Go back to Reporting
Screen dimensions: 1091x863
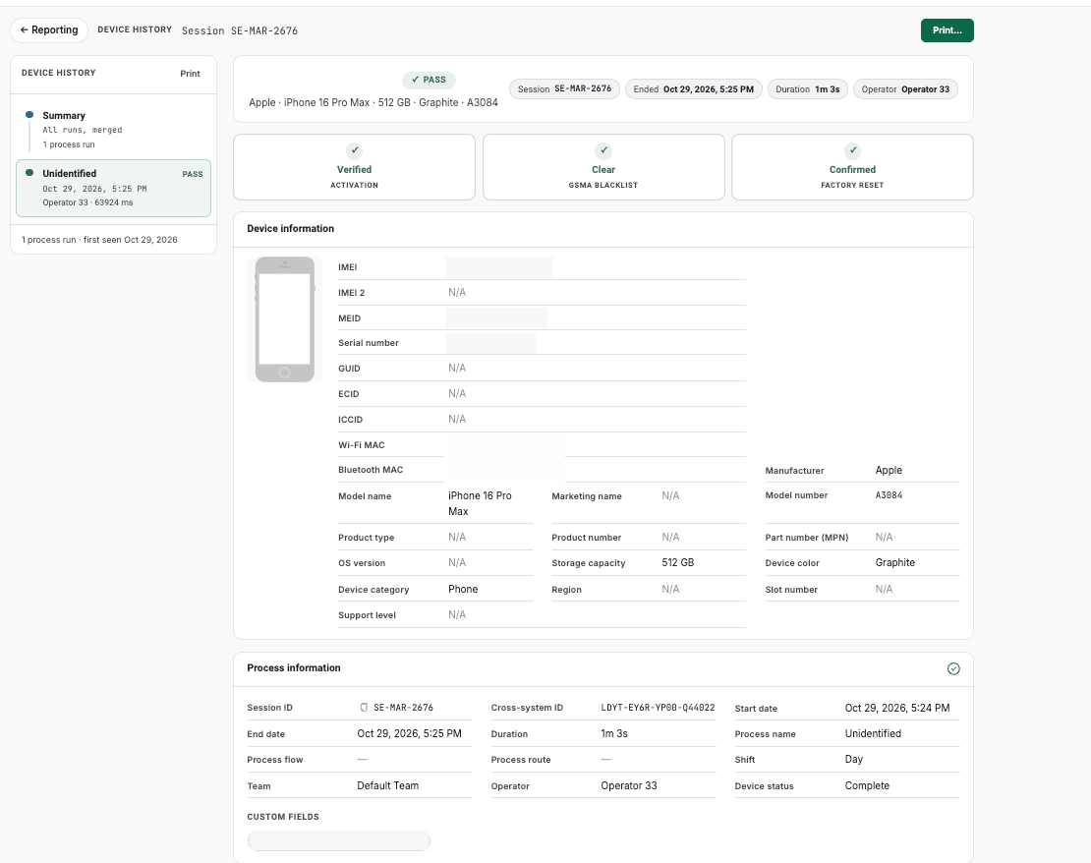pyautogui.click(x=49, y=29)
